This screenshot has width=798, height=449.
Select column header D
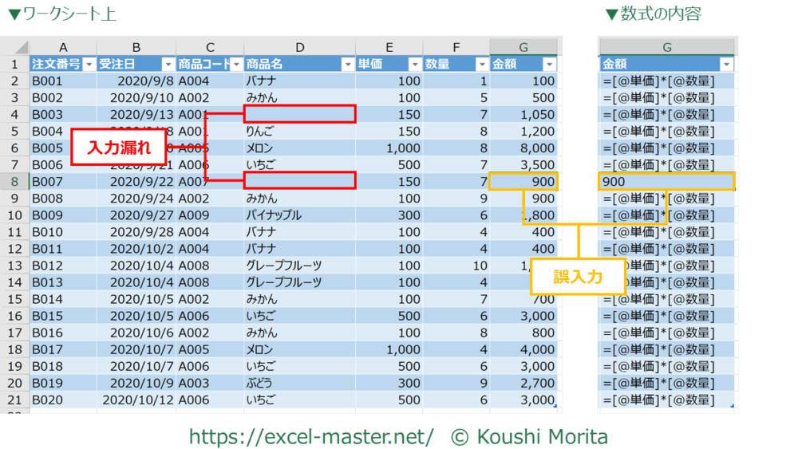click(x=299, y=47)
